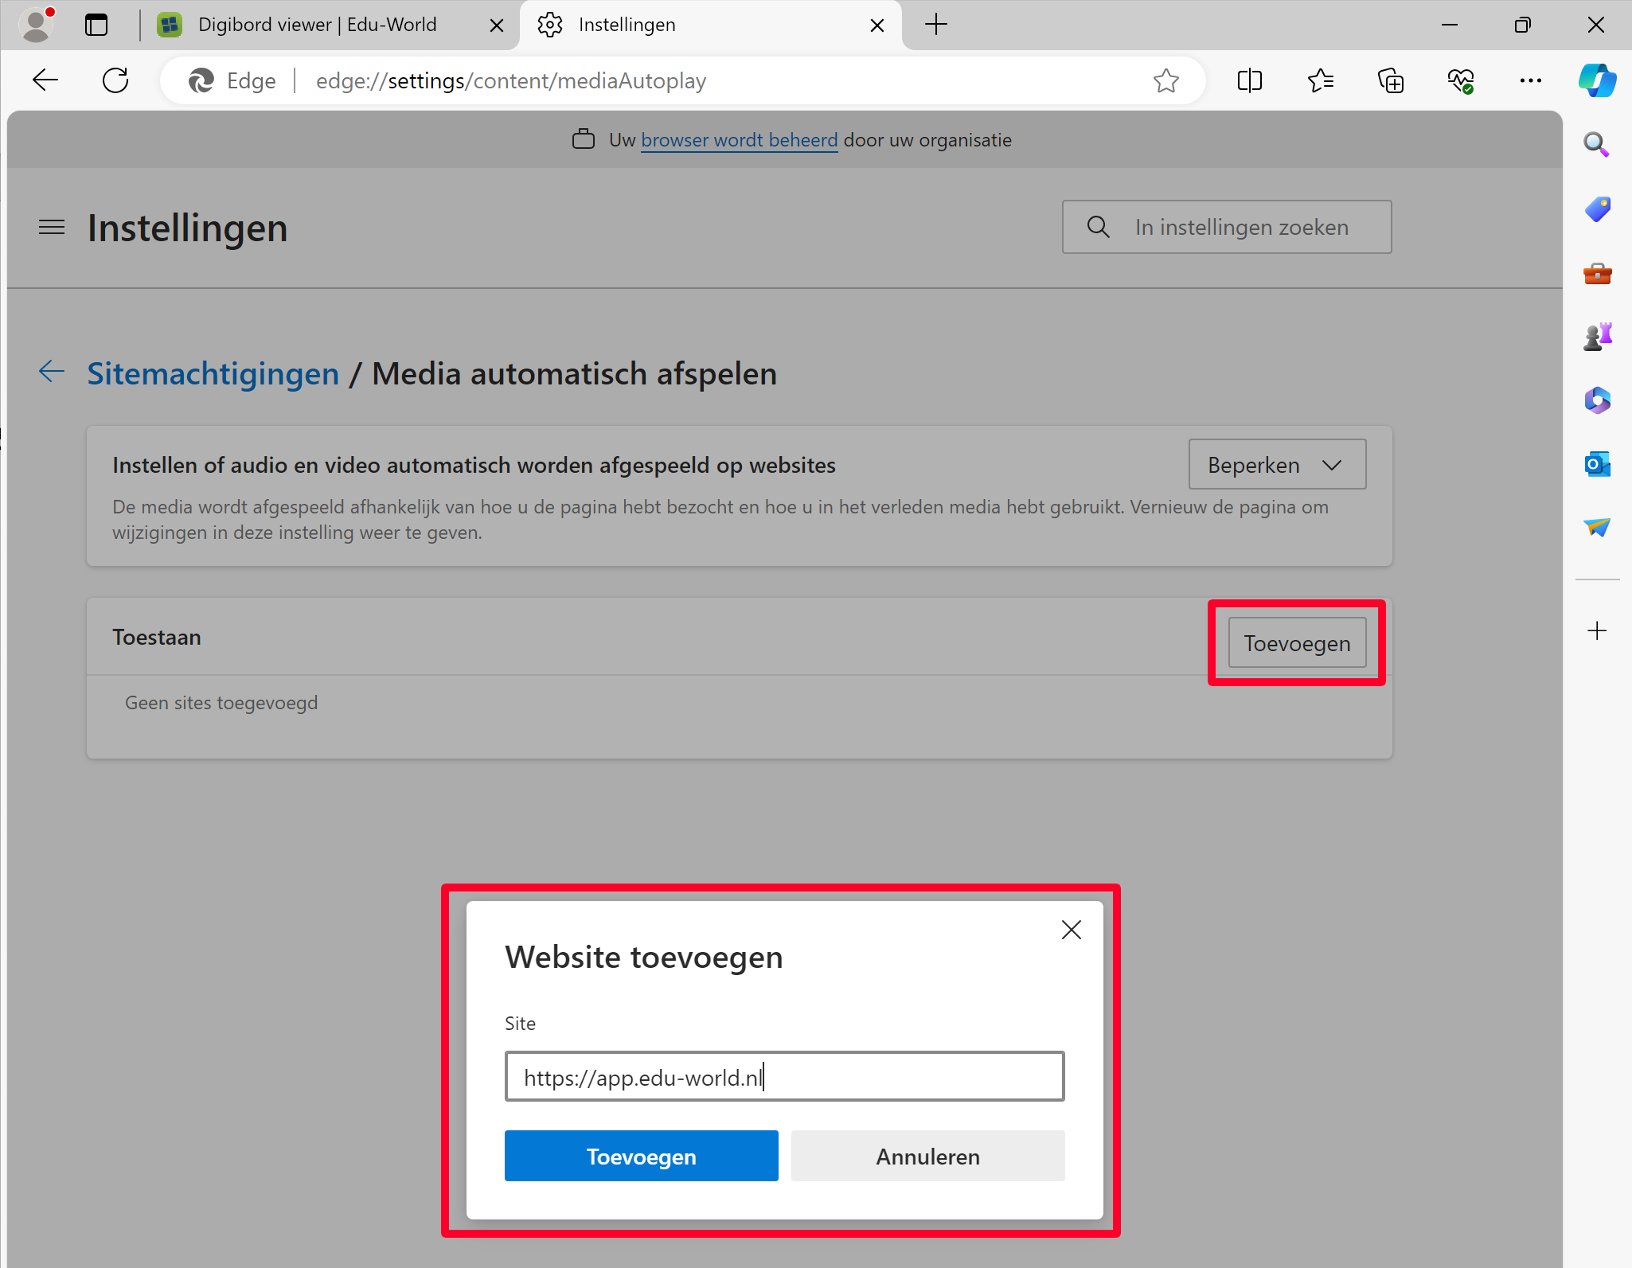Open the Microsoft 365 sidebar icon
This screenshot has width=1632, height=1268.
coord(1596,400)
